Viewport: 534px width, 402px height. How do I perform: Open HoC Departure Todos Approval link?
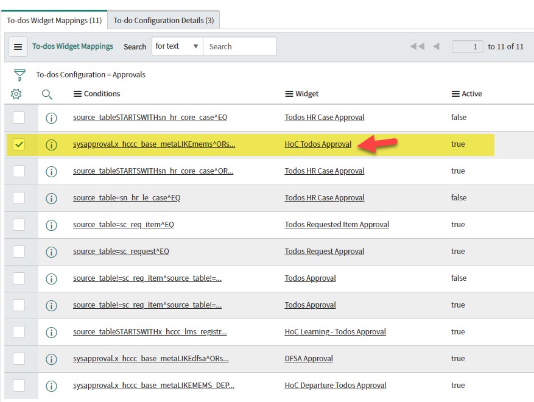tap(336, 386)
